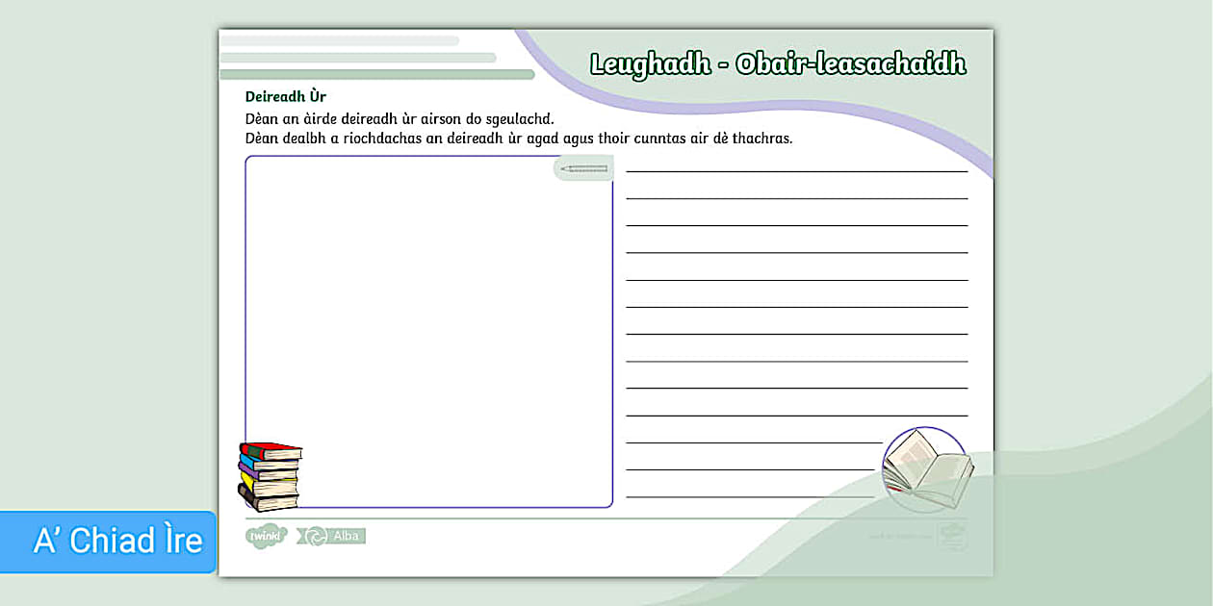Toggle the Deireadh Ùr heading
This screenshot has width=1213, height=606.
point(286,96)
